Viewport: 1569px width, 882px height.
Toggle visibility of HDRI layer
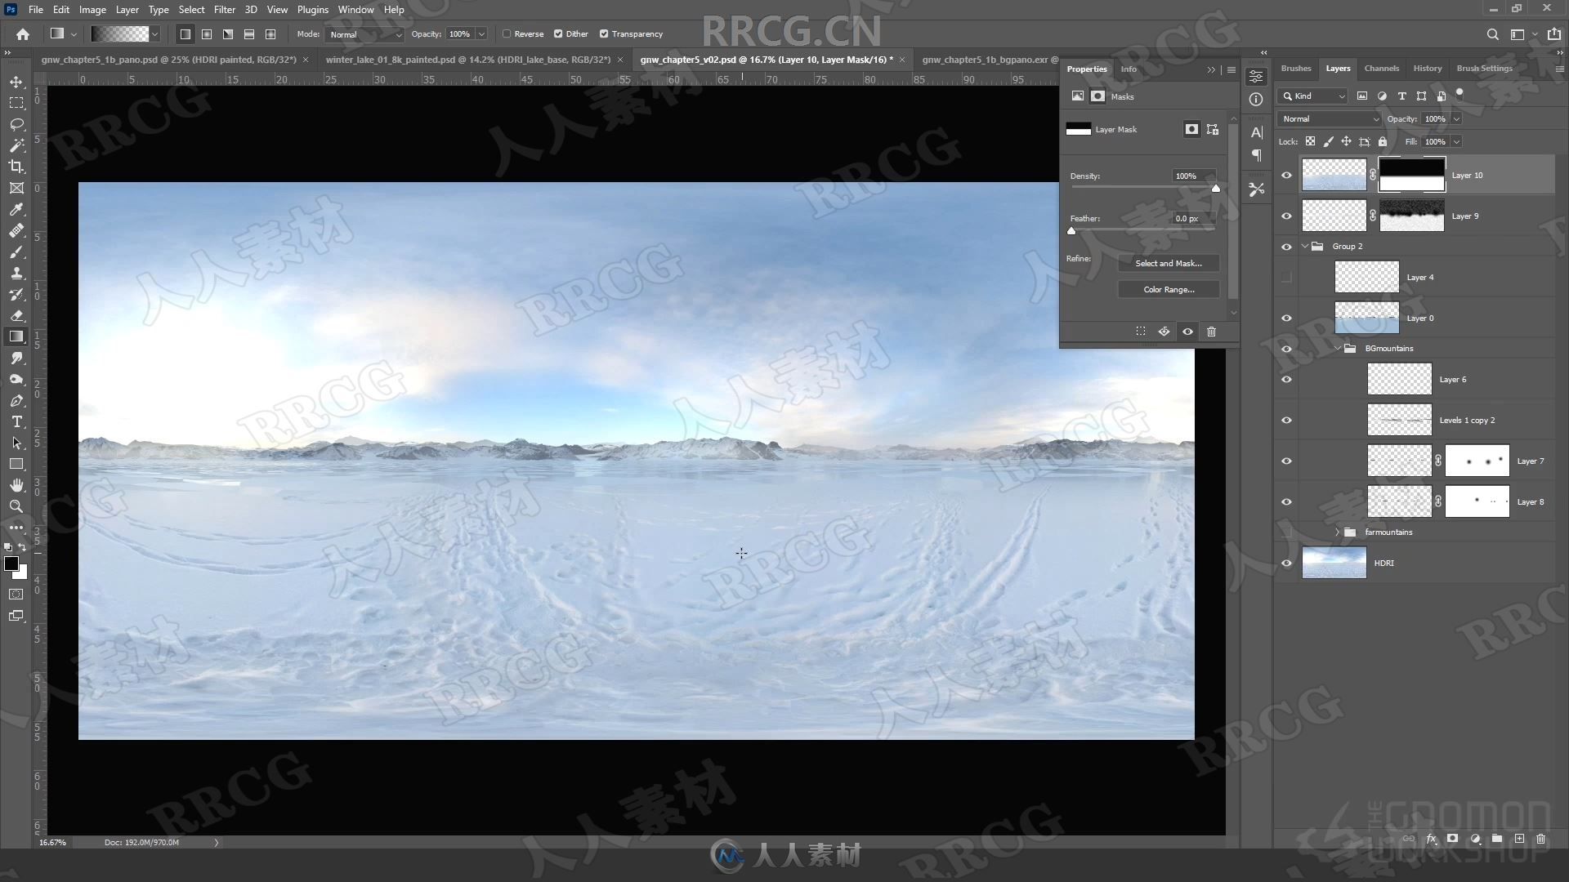point(1285,561)
